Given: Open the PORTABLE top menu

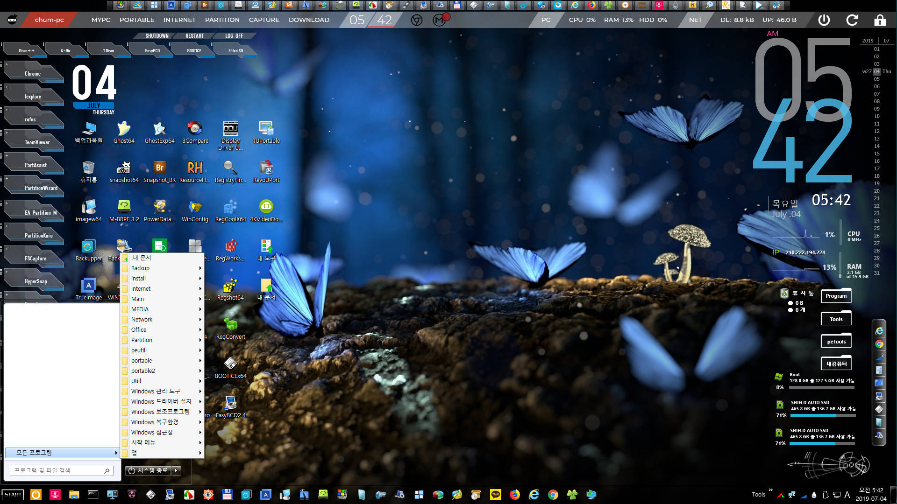Looking at the screenshot, I should [137, 20].
